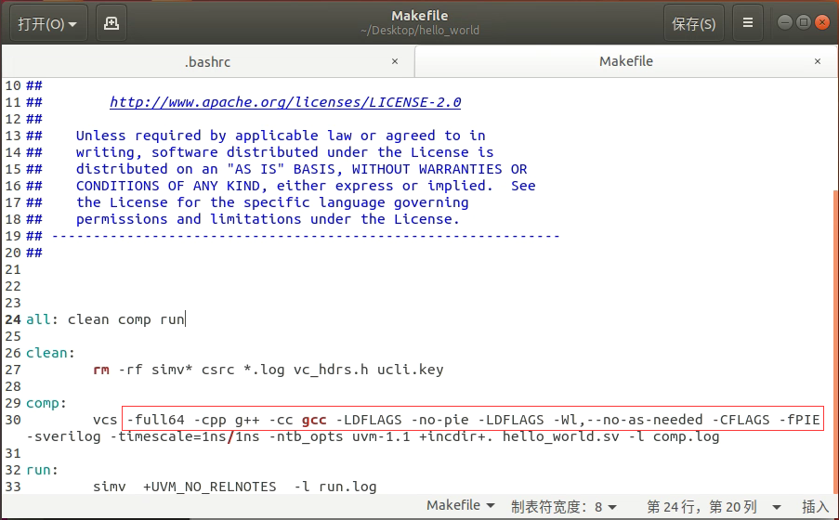
Task: Close the .bashrc tab
Action: [x=395, y=61]
